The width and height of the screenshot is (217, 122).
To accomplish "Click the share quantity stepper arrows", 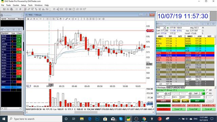I will [166, 94].
